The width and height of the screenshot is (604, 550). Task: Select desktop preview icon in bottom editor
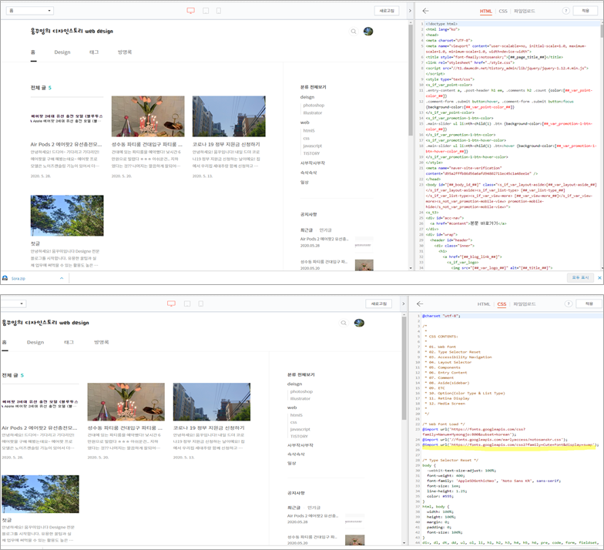171,304
